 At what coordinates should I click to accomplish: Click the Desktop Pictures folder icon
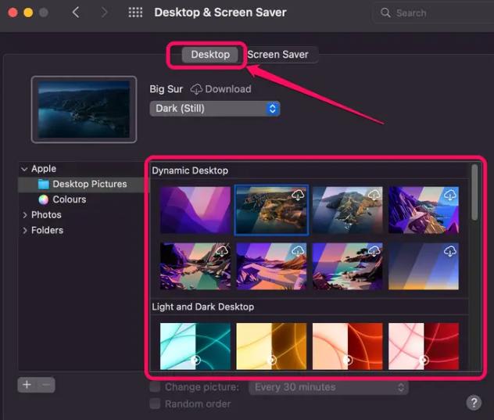click(44, 184)
